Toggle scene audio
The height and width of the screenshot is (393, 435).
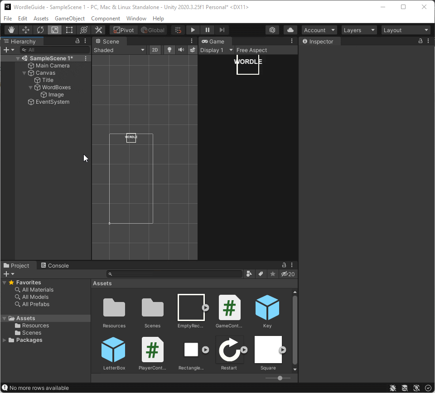tap(181, 50)
